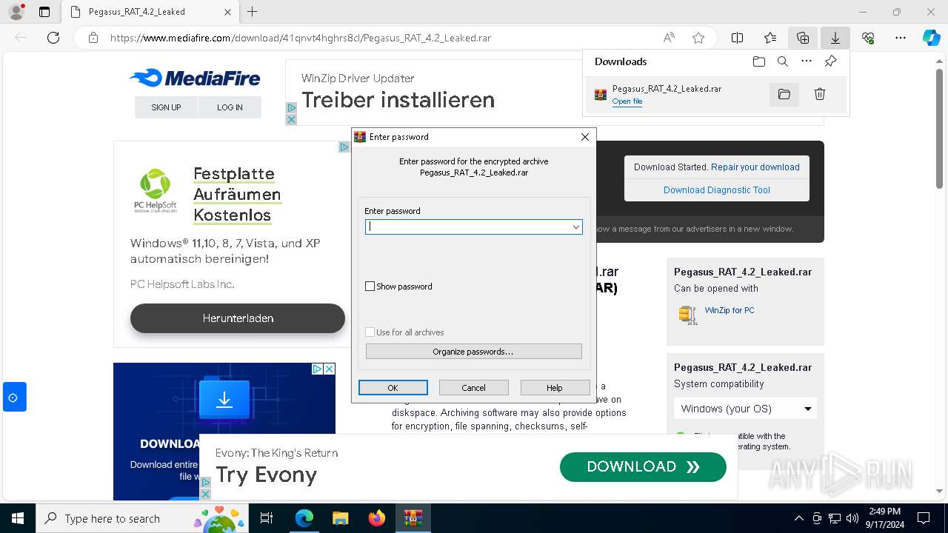Click the blue sidebar feedback widget
This screenshot has height=533, width=948.
pos(13,398)
